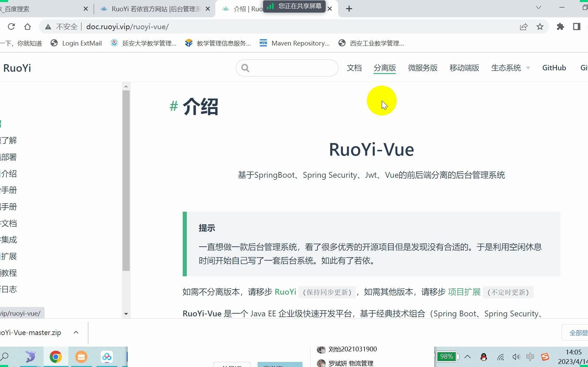Open the 扩展 sidebar item
Screen dimensions: 588x367
click(x=9, y=256)
